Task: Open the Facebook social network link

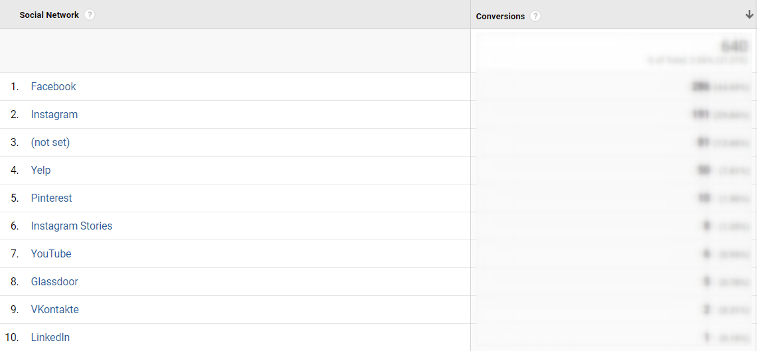Action: (x=54, y=86)
